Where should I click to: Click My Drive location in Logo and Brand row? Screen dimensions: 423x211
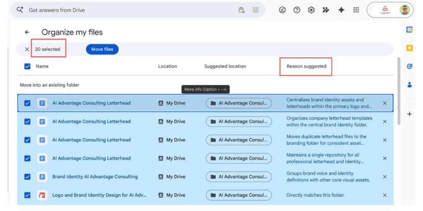point(172,195)
